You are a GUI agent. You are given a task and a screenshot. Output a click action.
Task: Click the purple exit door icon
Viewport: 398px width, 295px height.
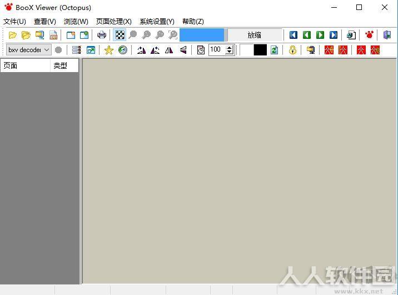pyautogui.click(x=387, y=35)
